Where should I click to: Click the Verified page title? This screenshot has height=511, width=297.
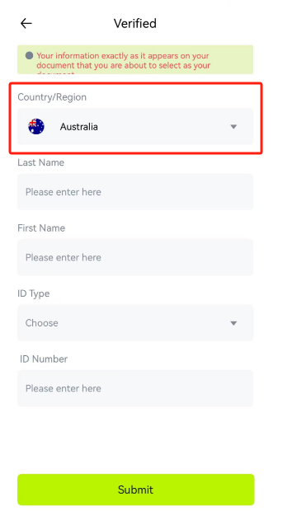tap(135, 23)
